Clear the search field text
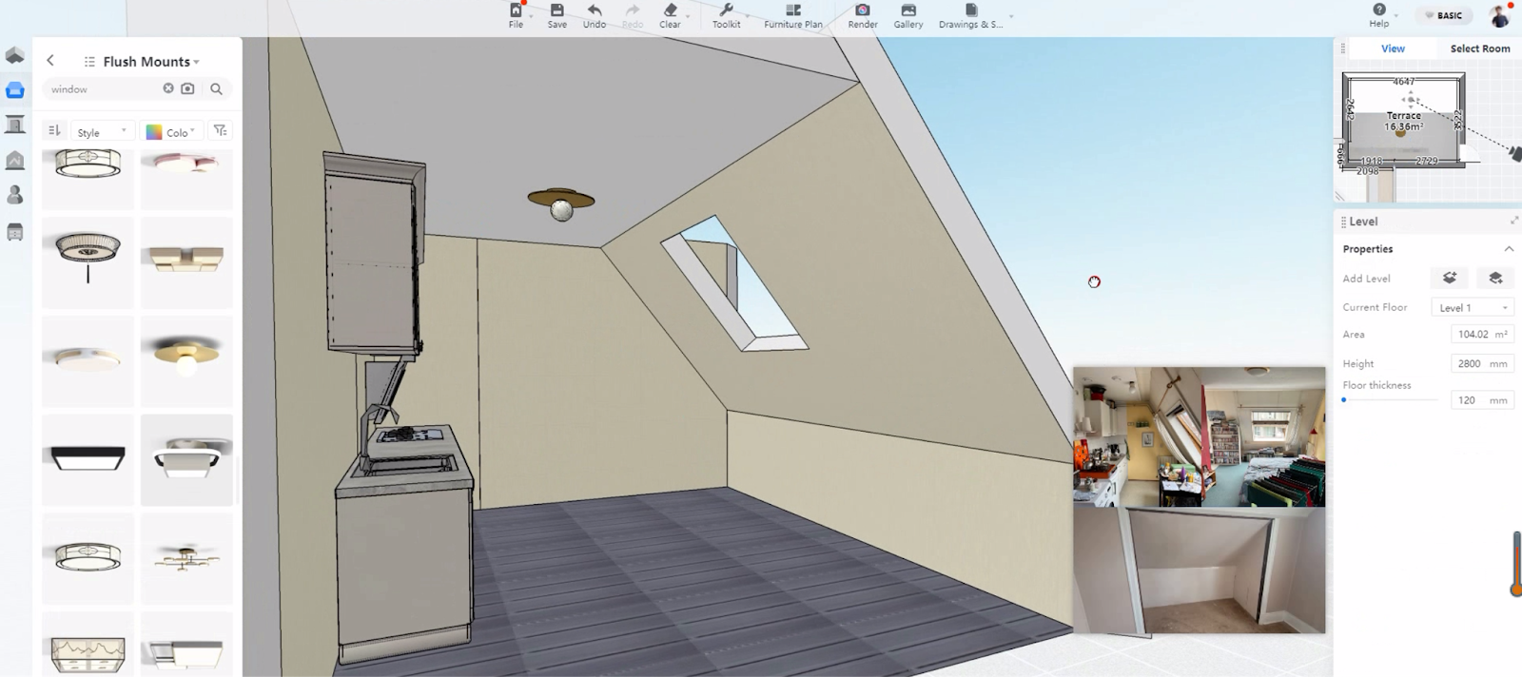Screen dimensions: 1522x677 tap(168, 88)
